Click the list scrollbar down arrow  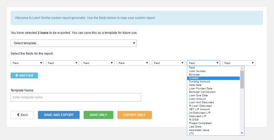242,133
